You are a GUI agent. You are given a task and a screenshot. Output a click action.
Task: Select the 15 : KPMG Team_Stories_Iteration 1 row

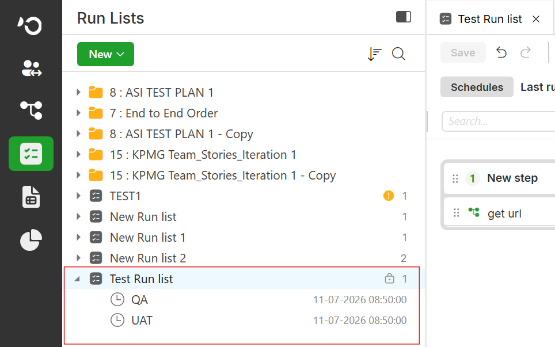244,155
